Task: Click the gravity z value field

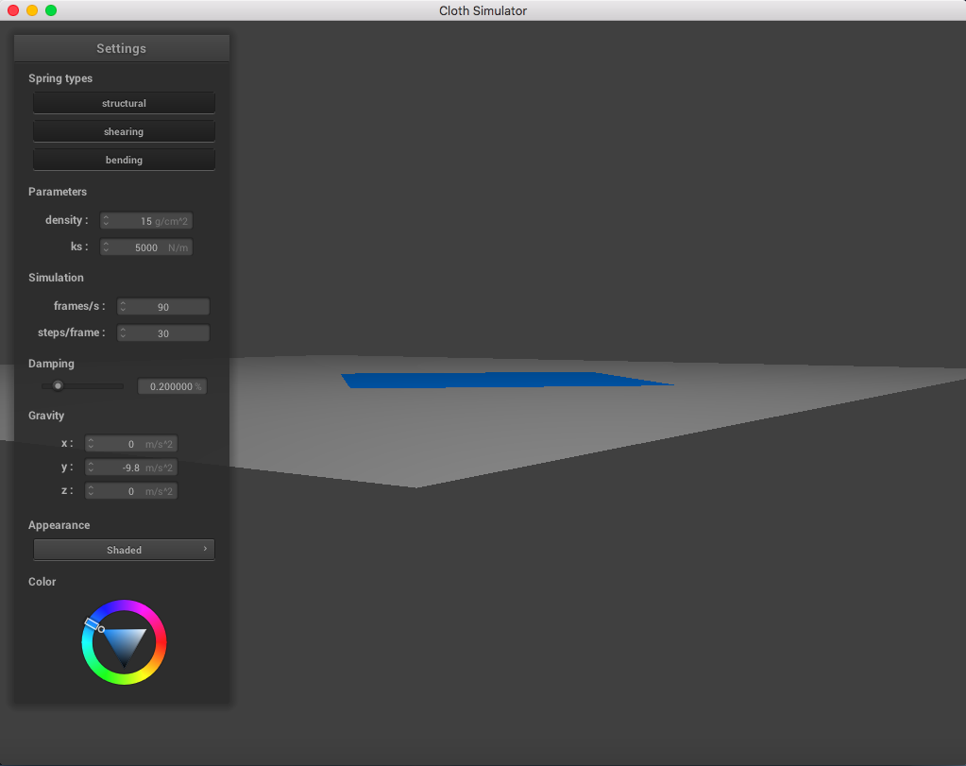Action: point(131,490)
